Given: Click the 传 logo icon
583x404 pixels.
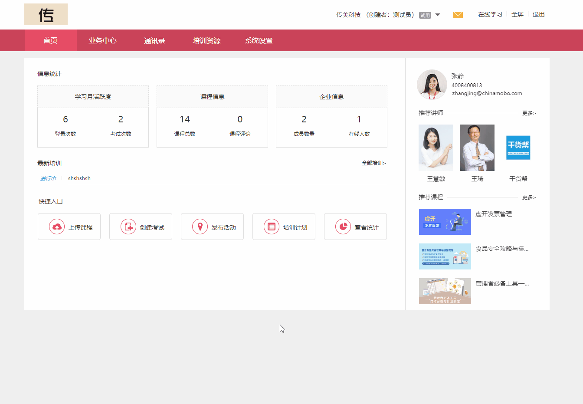Looking at the screenshot, I should (x=46, y=14).
